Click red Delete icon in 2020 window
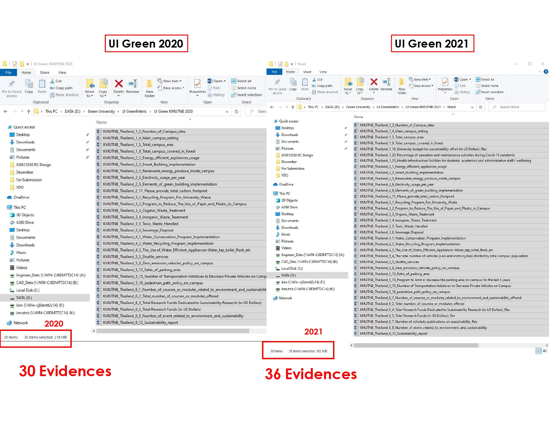Image resolution: width=549 pixels, height=424 pixels. click(118, 83)
